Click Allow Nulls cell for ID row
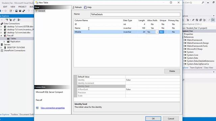Viewport: 216px width, 121px height. pyautogui.click(x=152, y=24)
